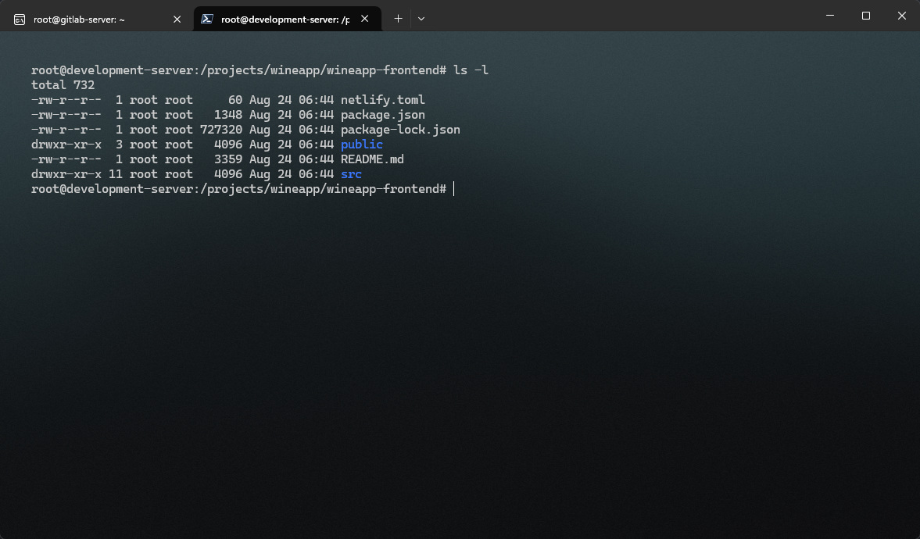920x539 pixels.
Task: Click the package-lock.json entry in the listing
Action: (x=400, y=130)
